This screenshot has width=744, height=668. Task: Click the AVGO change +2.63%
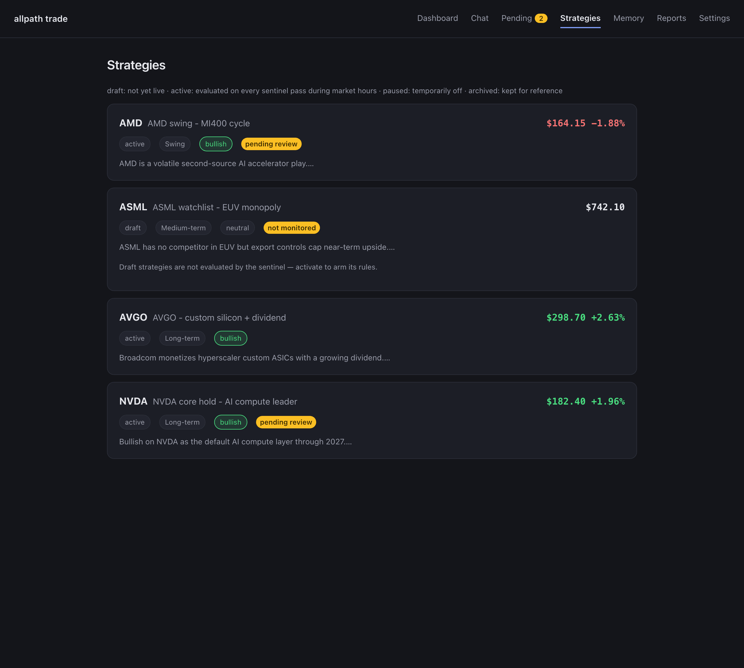coord(608,318)
